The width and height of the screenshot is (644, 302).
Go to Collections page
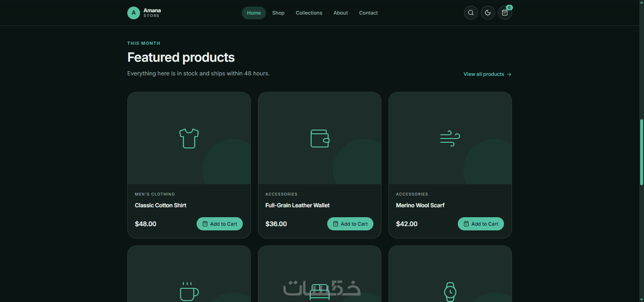[x=309, y=13]
